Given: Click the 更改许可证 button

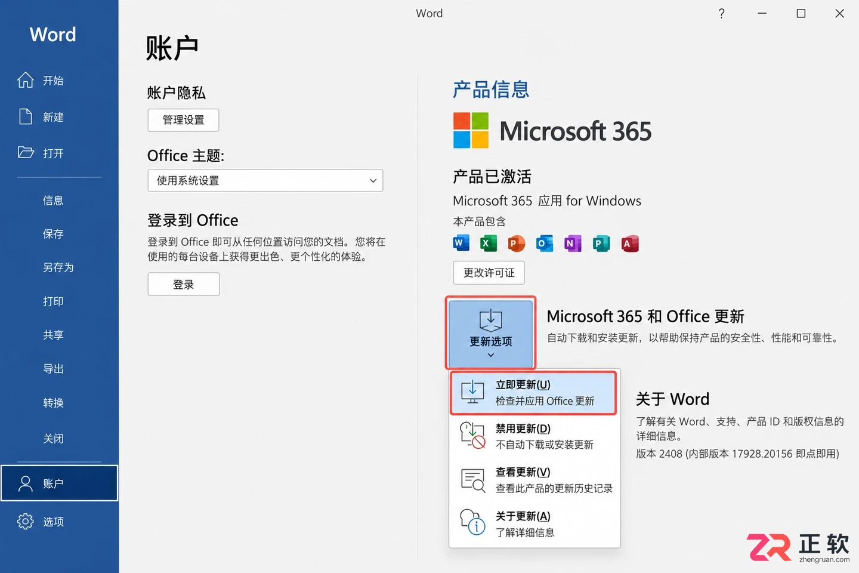Looking at the screenshot, I should tap(489, 273).
